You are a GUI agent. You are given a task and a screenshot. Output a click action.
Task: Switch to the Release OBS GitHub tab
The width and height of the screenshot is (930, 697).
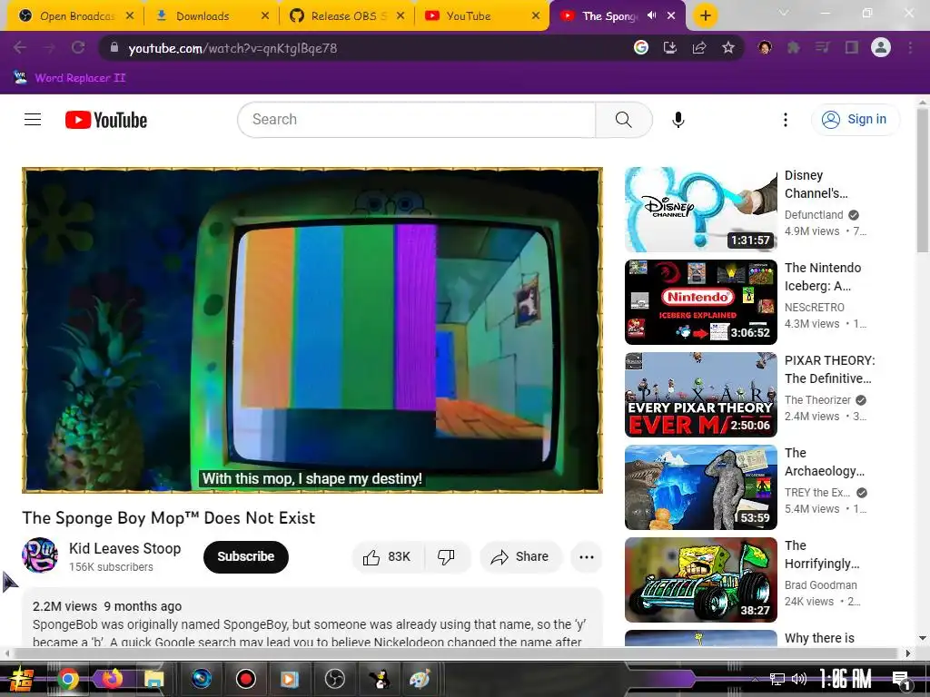point(347,16)
